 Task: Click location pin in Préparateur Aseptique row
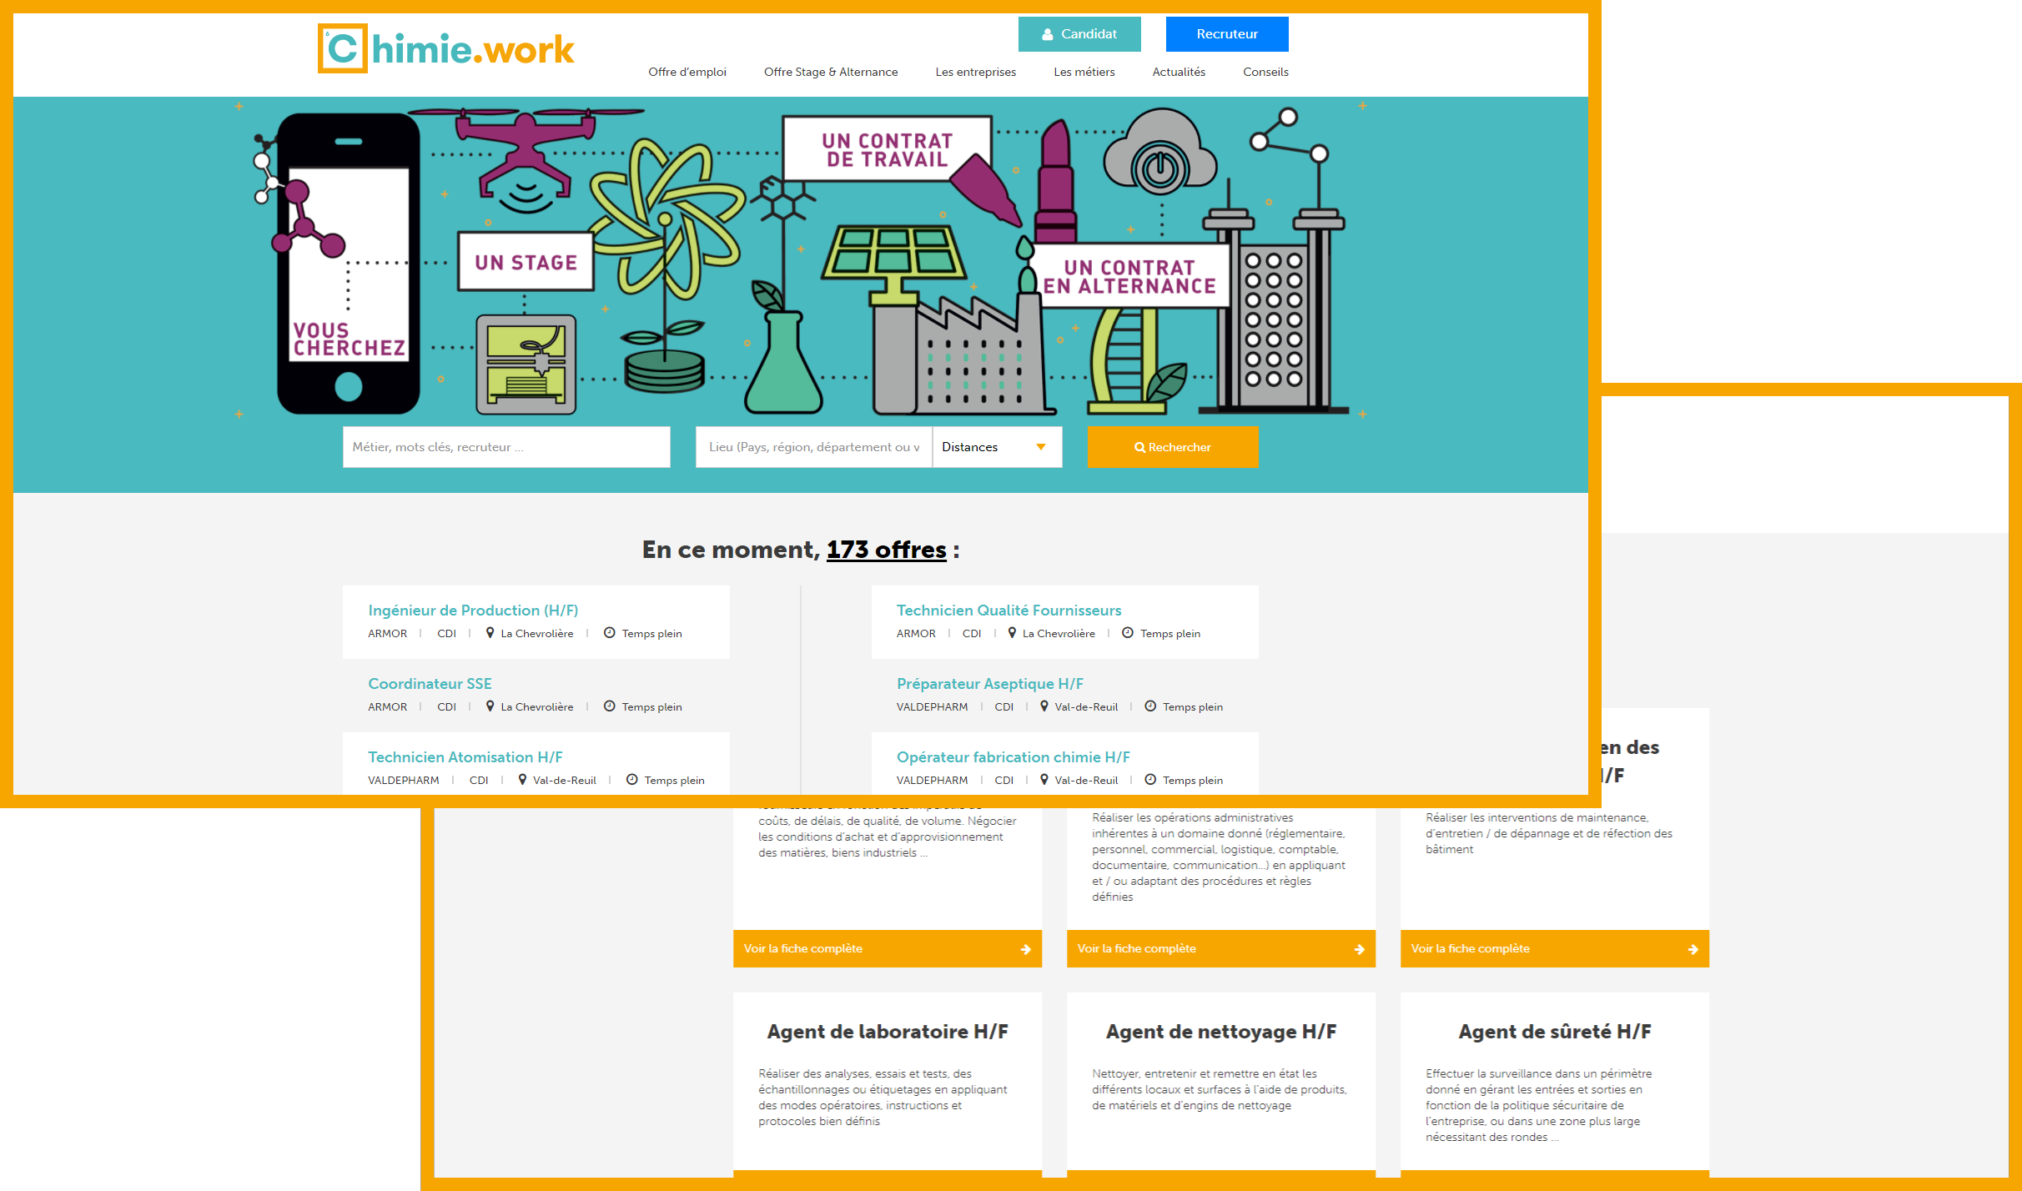[1044, 706]
